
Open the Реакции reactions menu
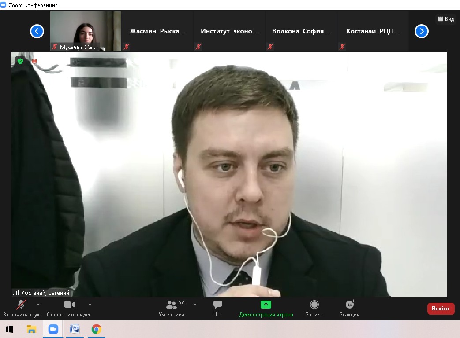click(350, 309)
